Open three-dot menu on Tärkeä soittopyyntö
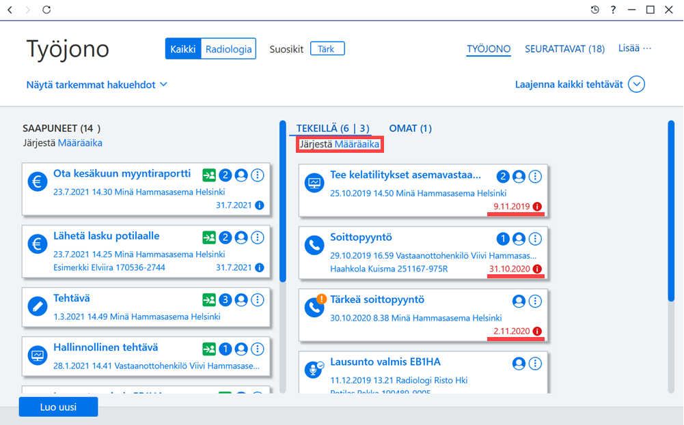This screenshot has height=425, width=684. tap(535, 301)
